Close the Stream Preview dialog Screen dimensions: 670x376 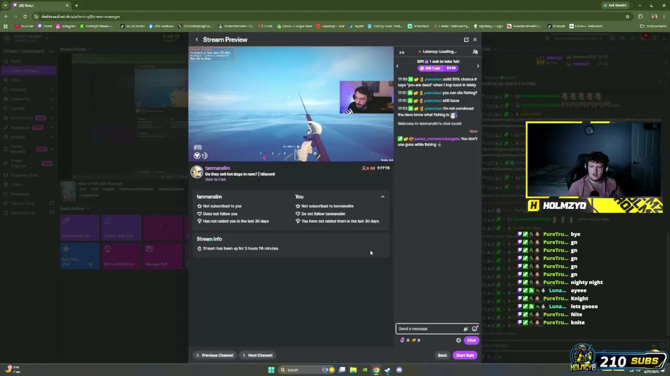coord(475,40)
